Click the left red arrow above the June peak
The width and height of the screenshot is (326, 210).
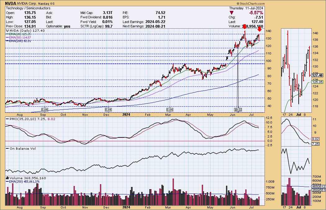(245, 27)
